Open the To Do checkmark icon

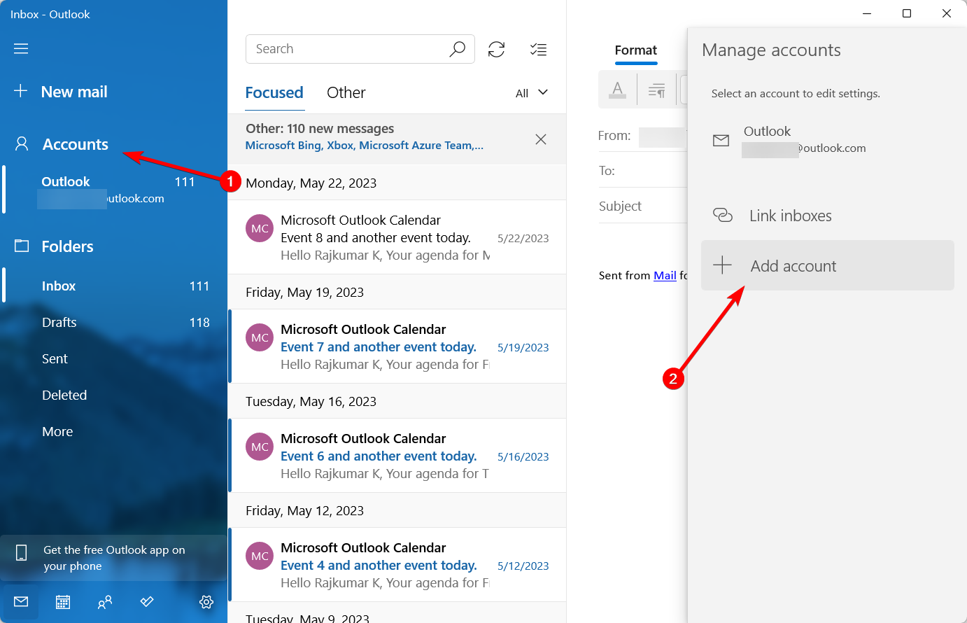(x=147, y=602)
